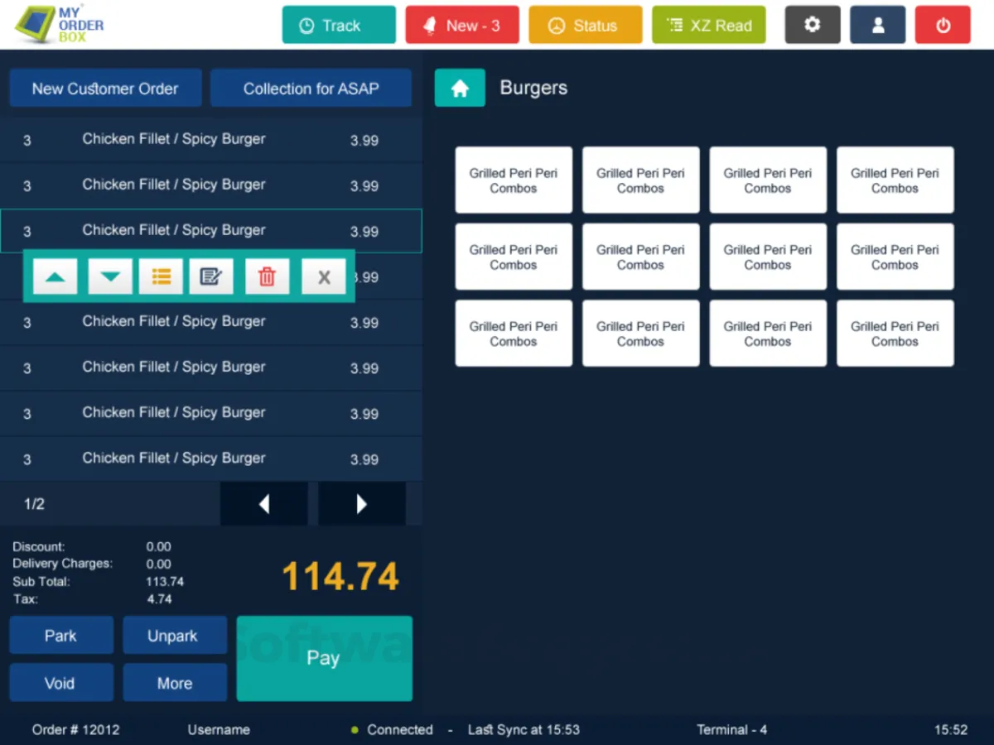
Task: Click Terminal - 4 label
Action: pyautogui.click(x=731, y=729)
